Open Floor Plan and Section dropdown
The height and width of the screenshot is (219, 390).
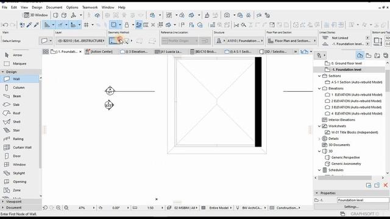(x=292, y=41)
